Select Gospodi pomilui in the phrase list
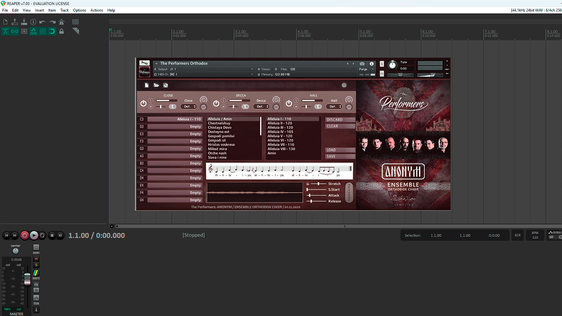 click(x=221, y=136)
